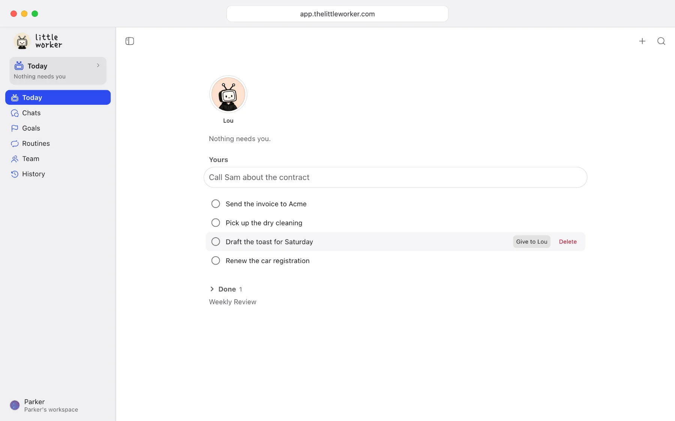
Task: Open search with the magnifier icon
Action: coord(661,41)
